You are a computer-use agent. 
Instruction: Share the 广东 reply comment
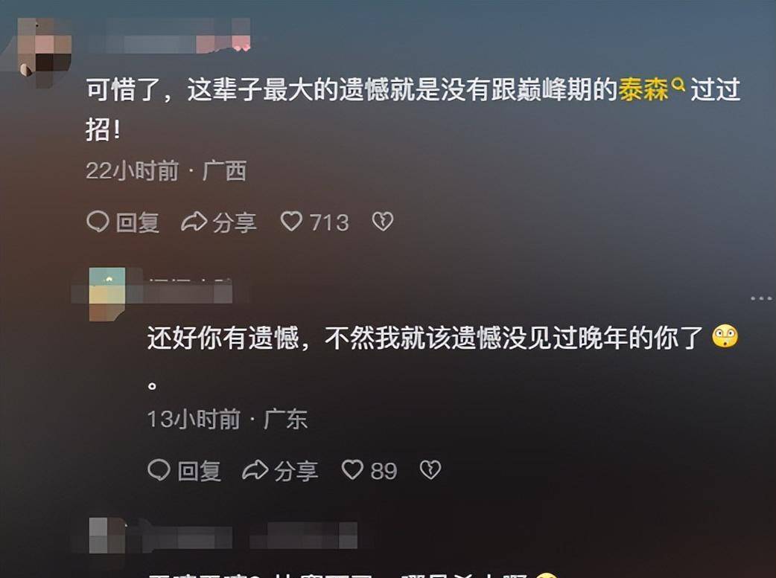(x=280, y=470)
